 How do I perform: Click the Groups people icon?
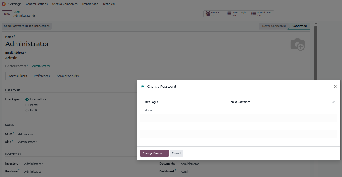tap(208, 14)
